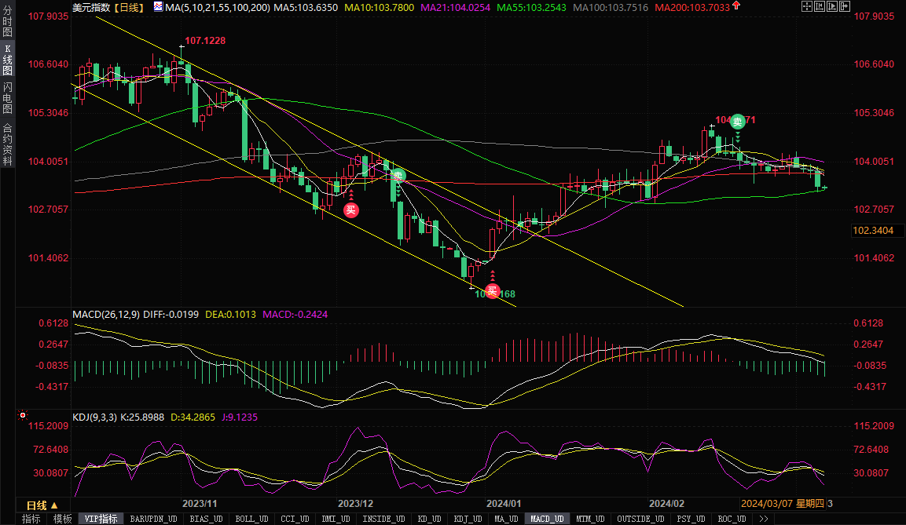906x525 pixels.
Task: Switch to the 闪电图 side tab
Action: click(7, 97)
